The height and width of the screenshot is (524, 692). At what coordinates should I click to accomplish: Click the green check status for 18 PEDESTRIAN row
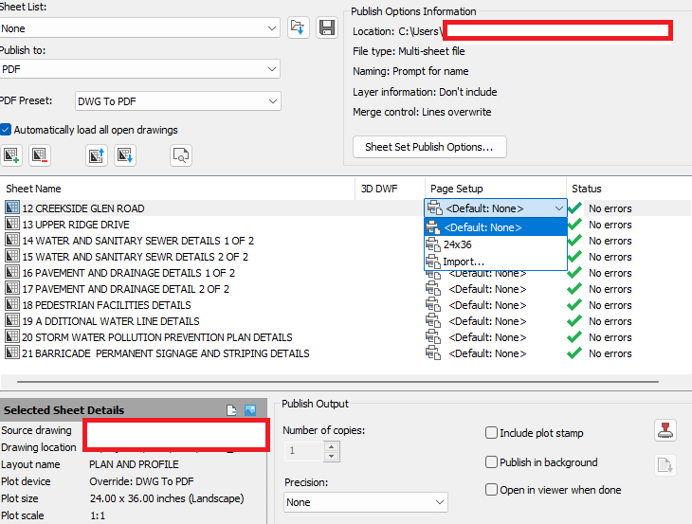pyautogui.click(x=574, y=305)
